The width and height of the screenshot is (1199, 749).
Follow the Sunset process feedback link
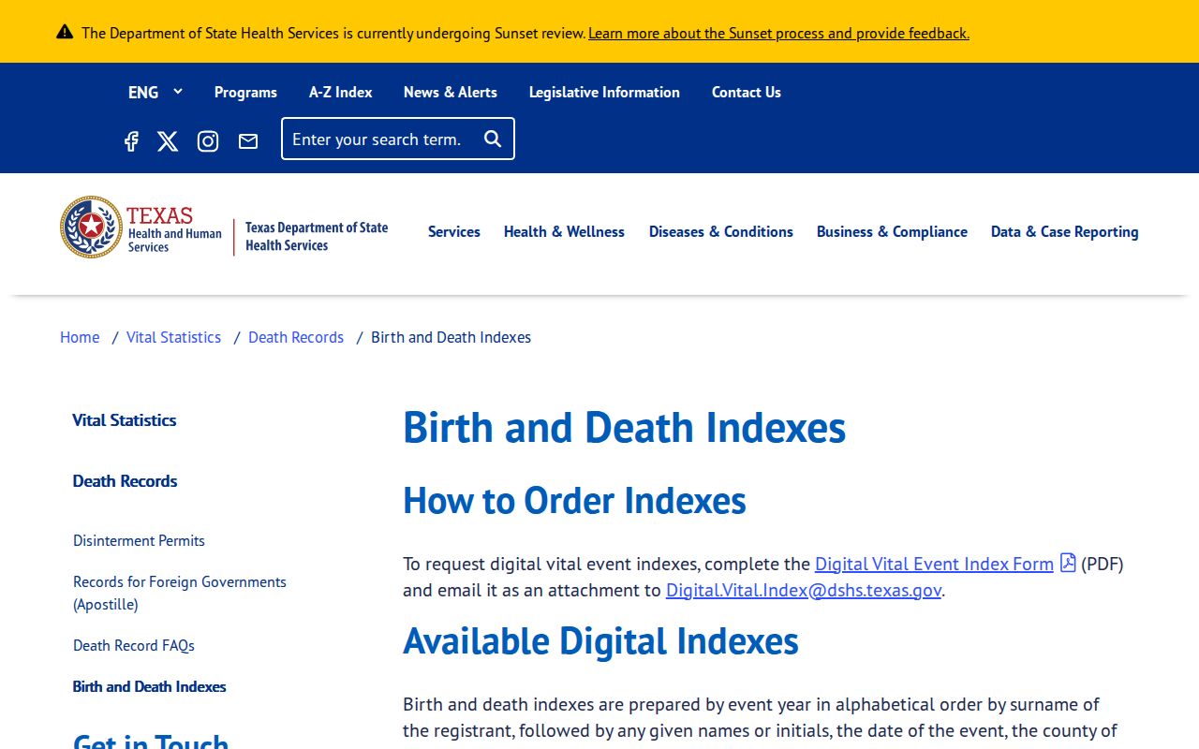click(x=778, y=33)
